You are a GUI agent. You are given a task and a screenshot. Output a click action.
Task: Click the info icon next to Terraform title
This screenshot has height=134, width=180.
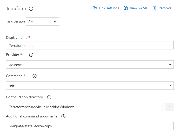click(31, 9)
